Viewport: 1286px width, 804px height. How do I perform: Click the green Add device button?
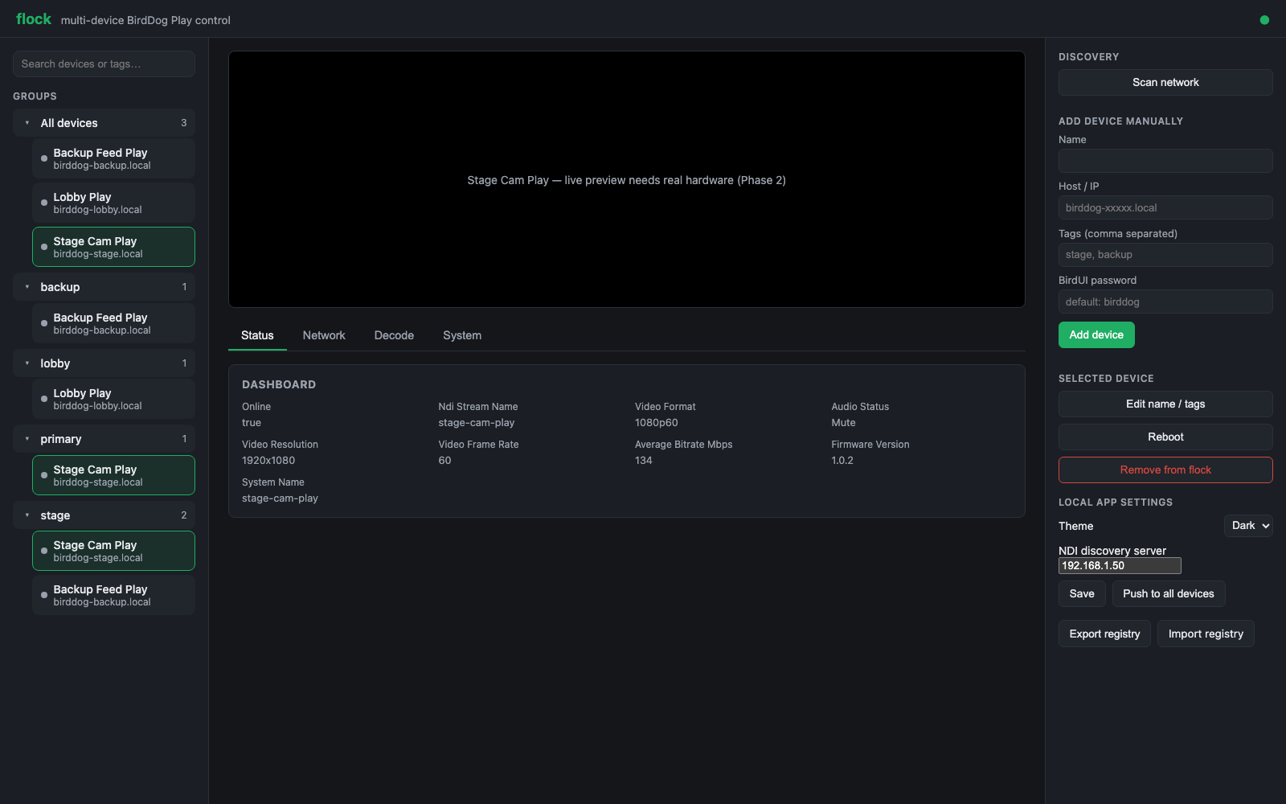(1096, 334)
